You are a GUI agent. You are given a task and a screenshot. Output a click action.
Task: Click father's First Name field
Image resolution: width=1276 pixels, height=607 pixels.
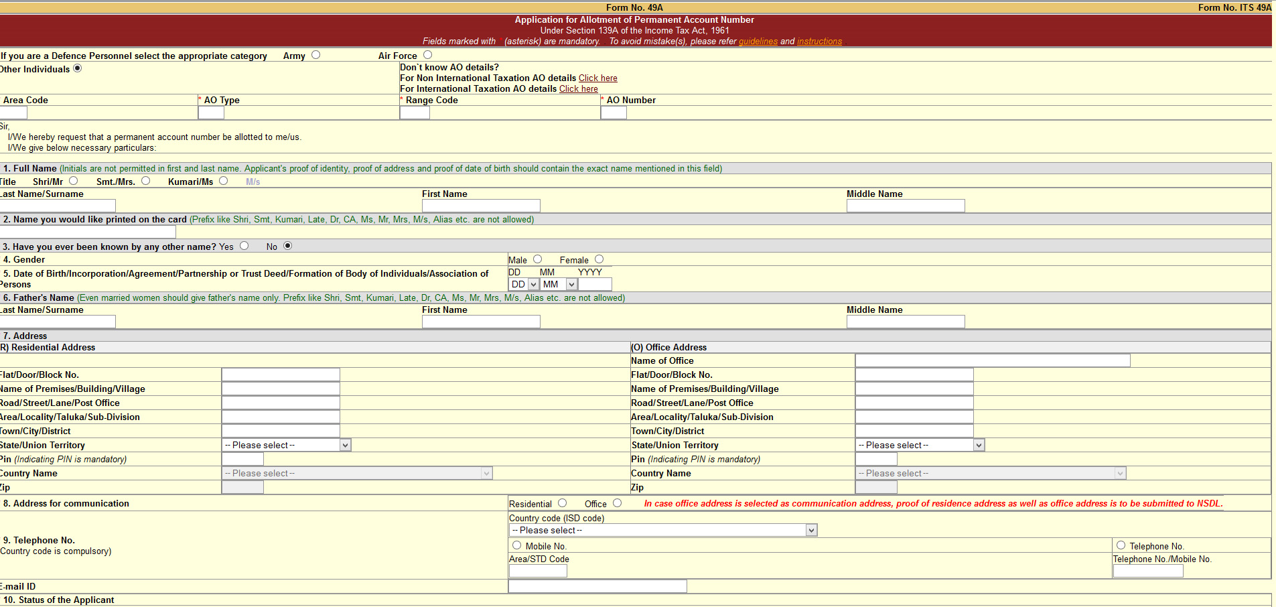tap(481, 322)
